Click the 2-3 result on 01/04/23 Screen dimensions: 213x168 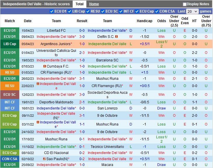(x=82, y=53)
